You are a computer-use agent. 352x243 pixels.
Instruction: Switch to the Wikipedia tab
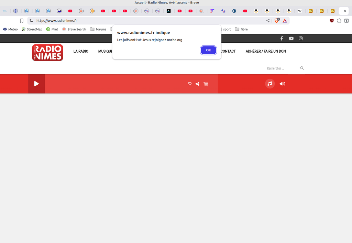(300, 11)
